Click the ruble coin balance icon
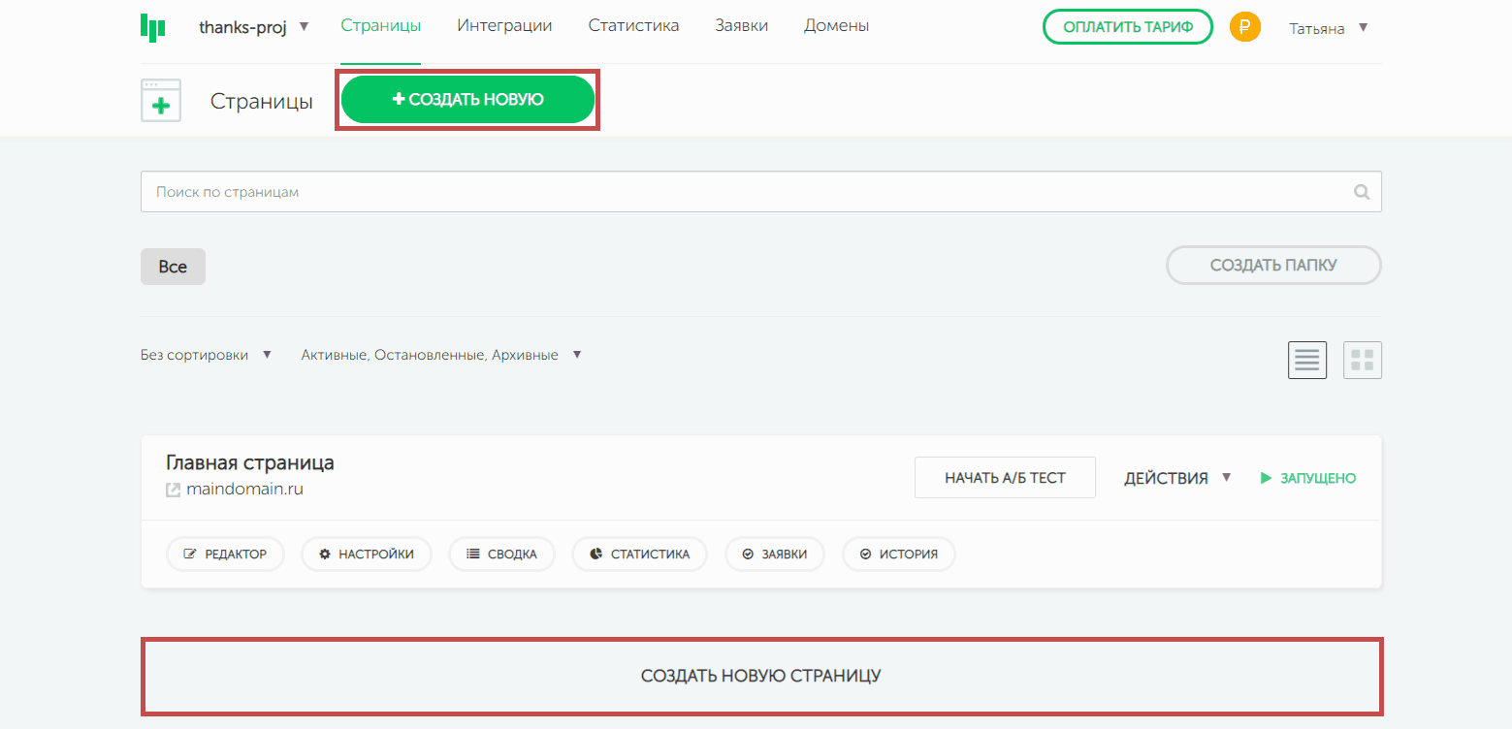Viewport: 1512px width, 729px height. pos(1244,27)
